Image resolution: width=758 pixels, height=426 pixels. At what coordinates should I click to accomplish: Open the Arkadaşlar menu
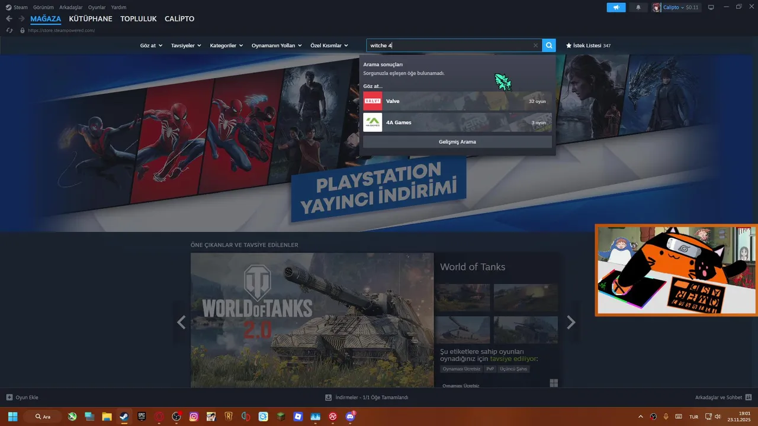point(71,7)
